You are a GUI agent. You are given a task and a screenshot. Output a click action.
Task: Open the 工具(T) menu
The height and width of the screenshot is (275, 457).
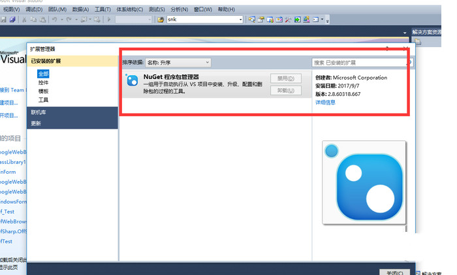point(102,9)
